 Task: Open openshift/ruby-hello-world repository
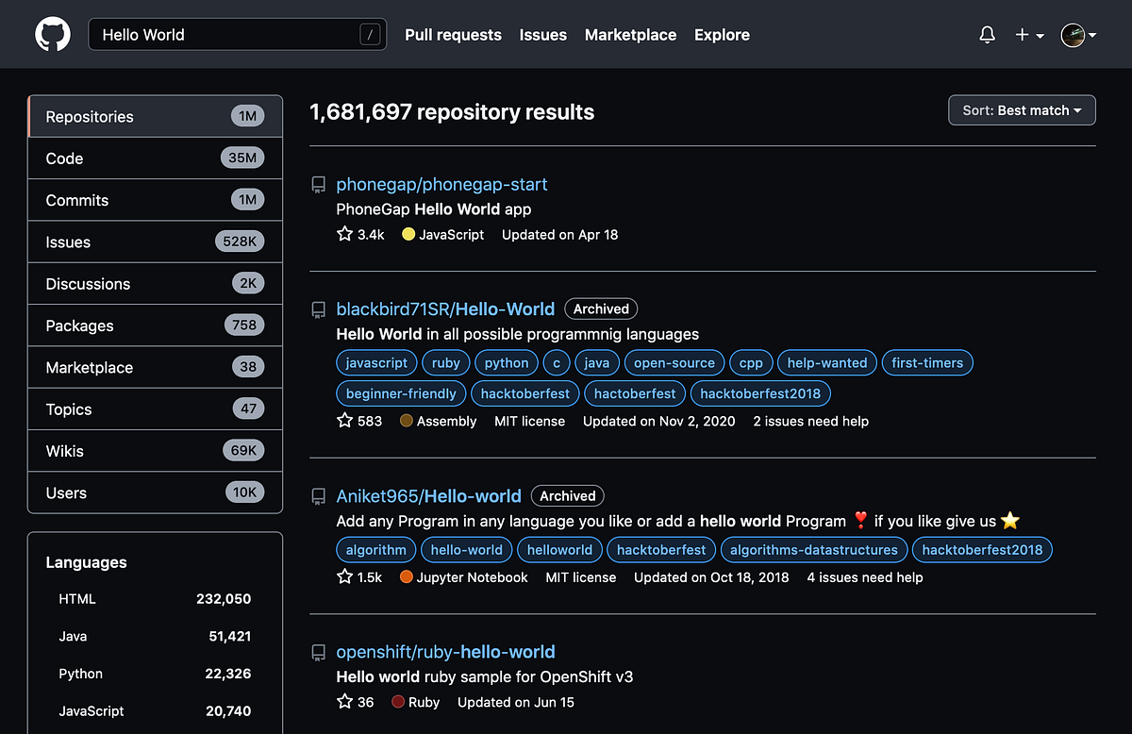pyautogui.click(x=445, y=652)
